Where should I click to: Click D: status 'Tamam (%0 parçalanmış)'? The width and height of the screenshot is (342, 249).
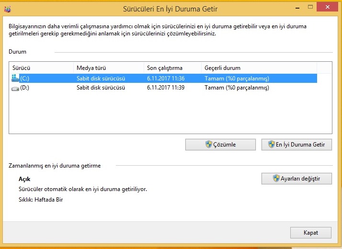click(x=237, y=88)
